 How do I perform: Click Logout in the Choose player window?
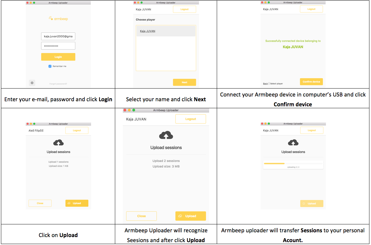184,9
